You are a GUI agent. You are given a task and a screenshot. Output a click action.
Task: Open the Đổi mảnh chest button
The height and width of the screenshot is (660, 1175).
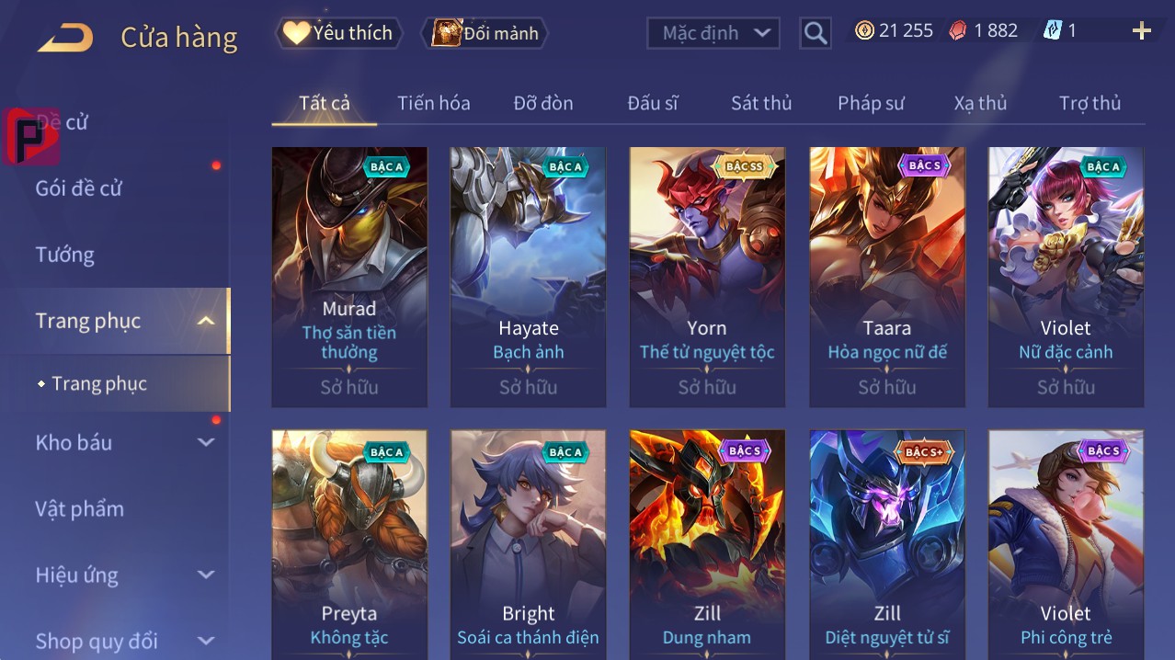(x=485, y=33)
